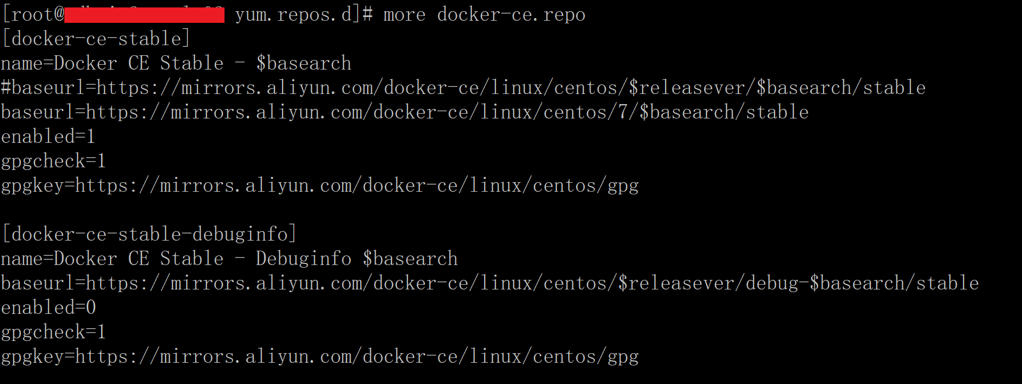
Task: Click the 'name=Docker CE Stable - $basearch' line
Action: tap(176, 63)
